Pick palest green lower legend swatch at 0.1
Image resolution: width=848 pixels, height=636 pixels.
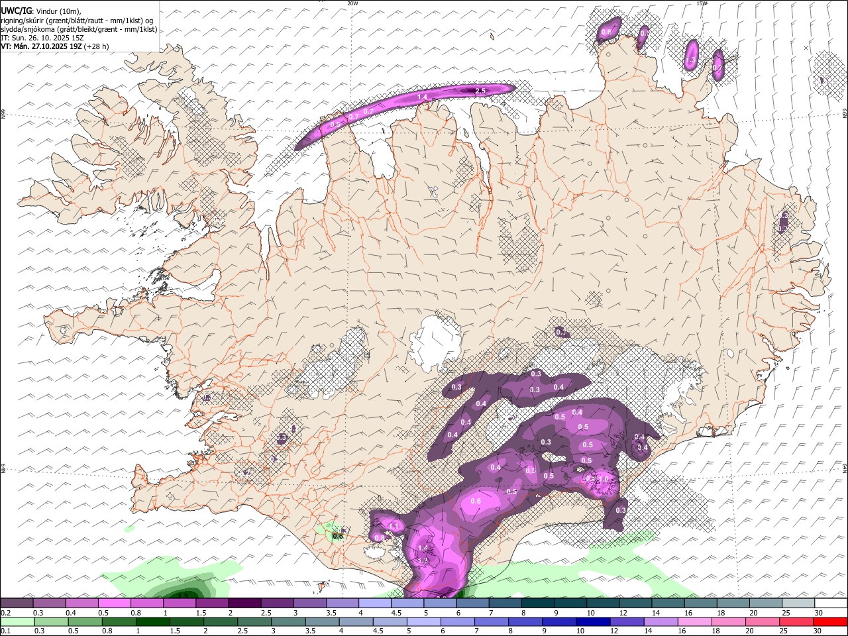point(17,621)
